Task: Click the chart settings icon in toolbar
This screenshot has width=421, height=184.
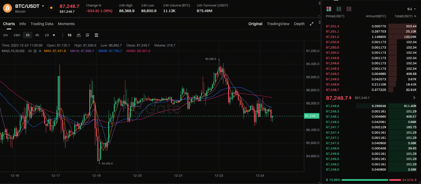Action: pyautogui.click(x=97, y=35)
